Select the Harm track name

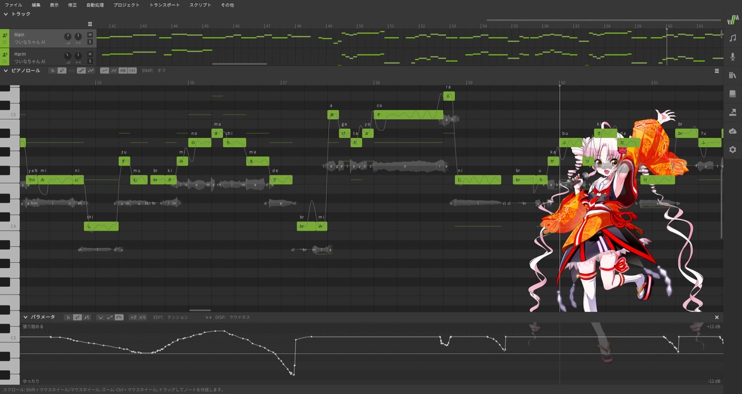20,54
